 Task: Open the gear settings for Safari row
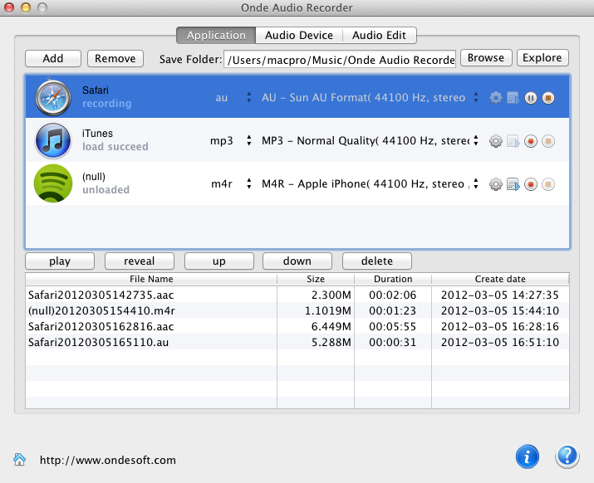point(495,98)
